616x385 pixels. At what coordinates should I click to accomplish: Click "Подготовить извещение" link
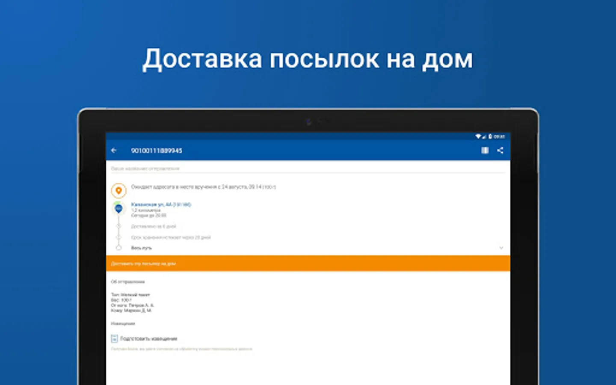148,339
